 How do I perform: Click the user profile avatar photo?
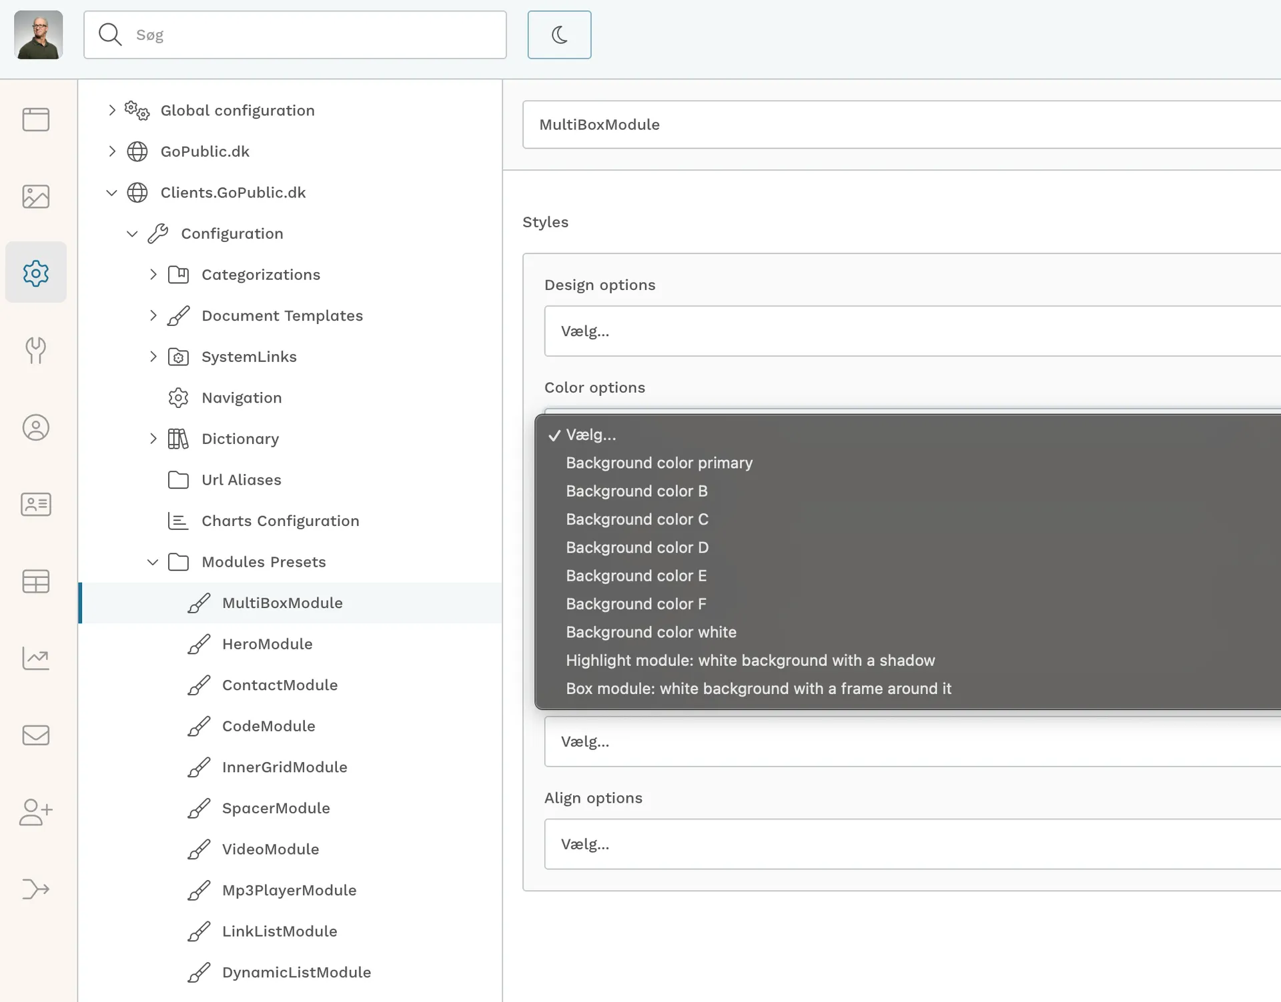[x=39, y=35]
